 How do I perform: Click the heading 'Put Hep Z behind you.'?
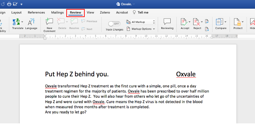(x=77, y=74)
